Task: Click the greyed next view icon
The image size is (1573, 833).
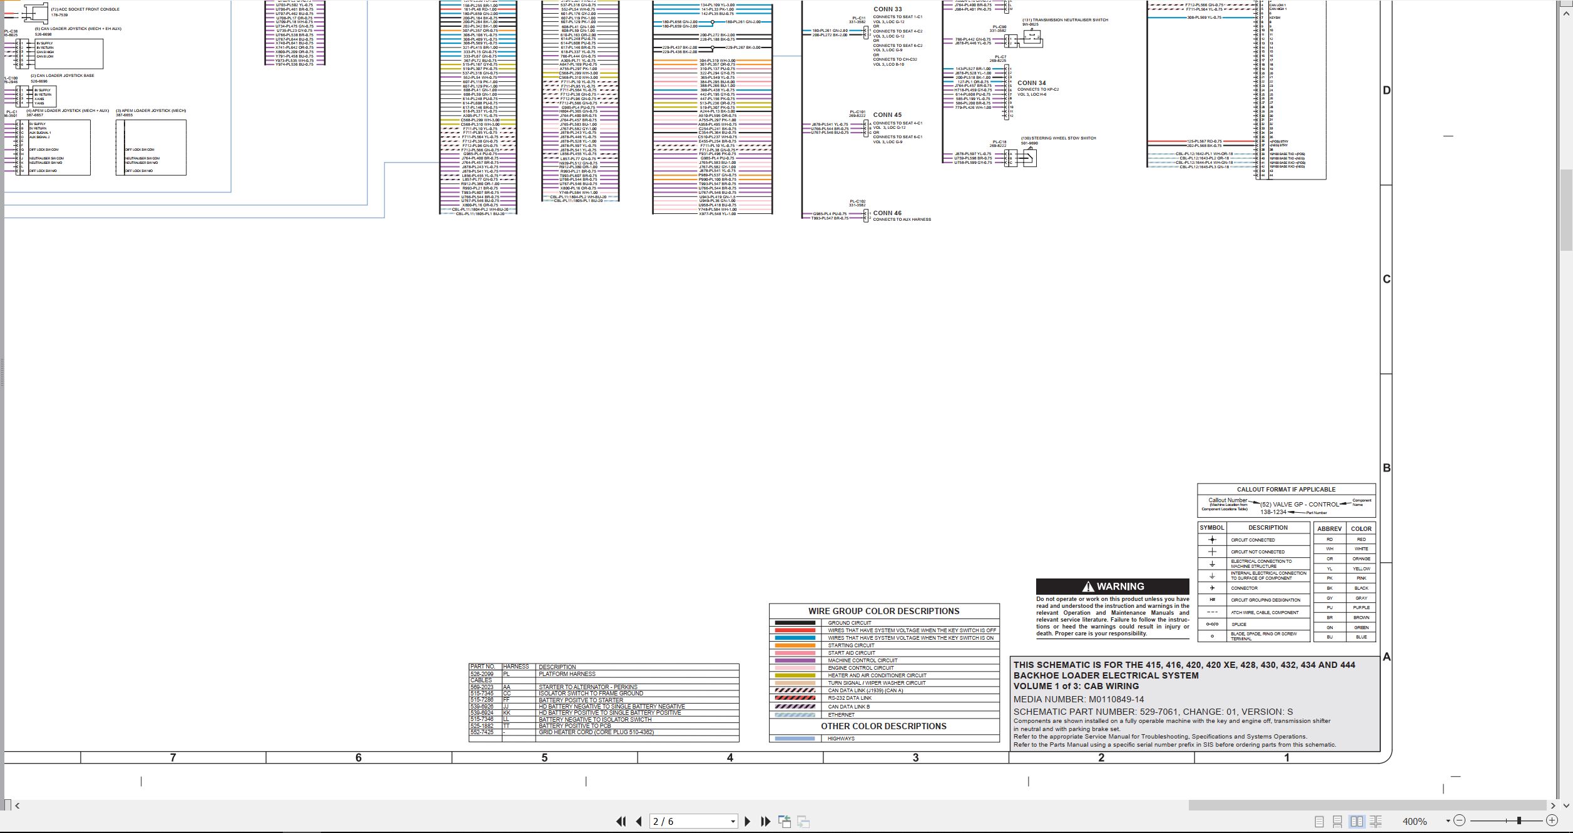Action: click(x=803, y=821)
